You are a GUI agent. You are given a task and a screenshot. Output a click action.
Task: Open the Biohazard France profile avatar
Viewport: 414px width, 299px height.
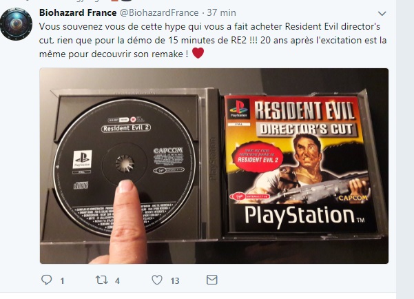pyautogui.click(x=16, y=24)
